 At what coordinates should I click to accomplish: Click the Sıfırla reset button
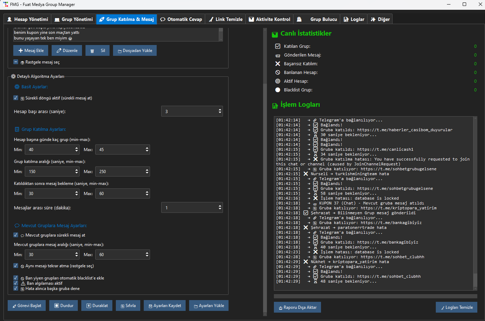(x=128, y=306)
